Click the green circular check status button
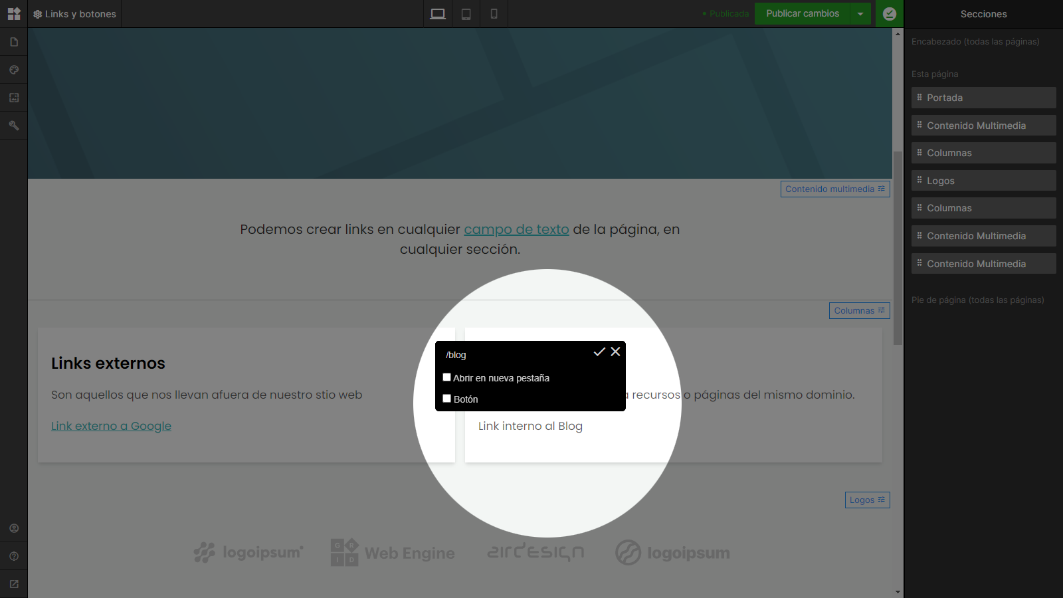1063x598 pixels. pyautogui.click(x=890, y=14)
